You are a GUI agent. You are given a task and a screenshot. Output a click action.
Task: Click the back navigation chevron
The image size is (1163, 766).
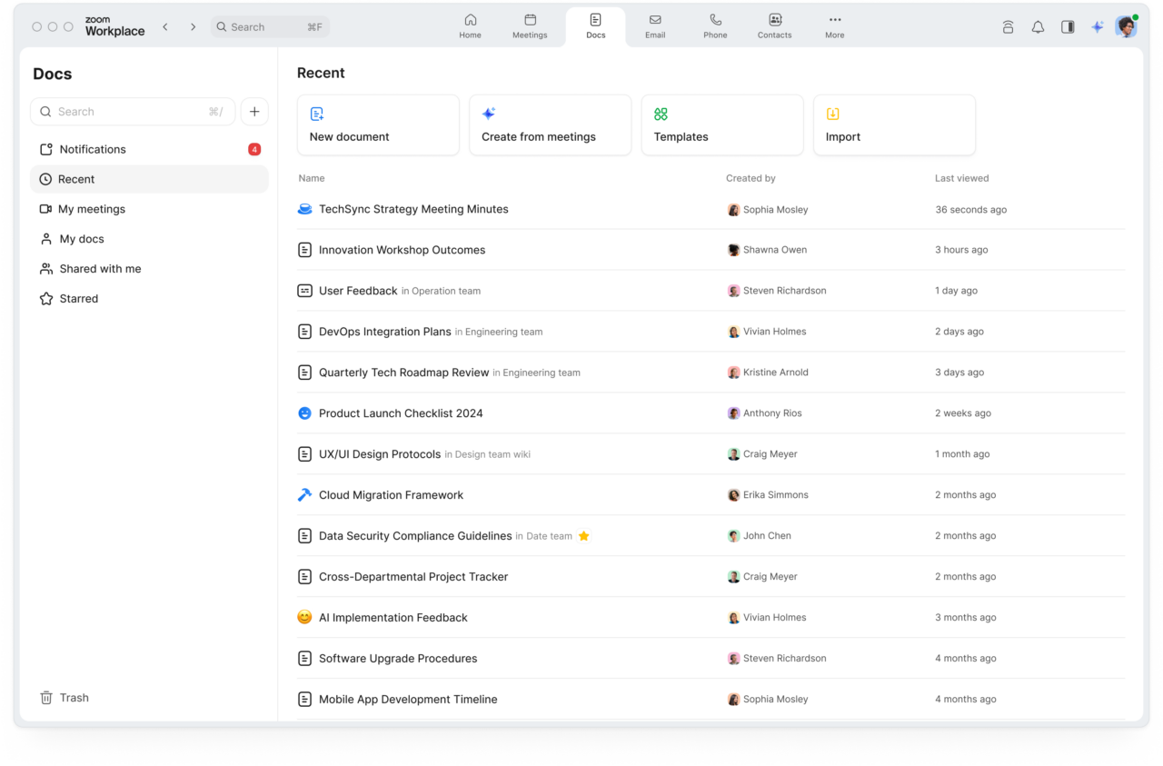pyautogui.click(x=165, y=26)
